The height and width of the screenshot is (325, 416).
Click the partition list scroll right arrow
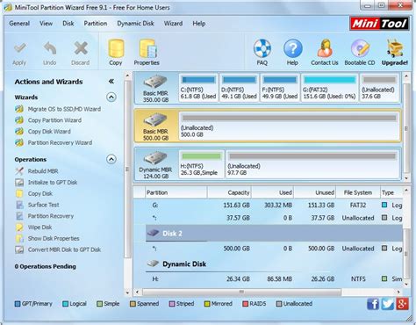[398, 292]
